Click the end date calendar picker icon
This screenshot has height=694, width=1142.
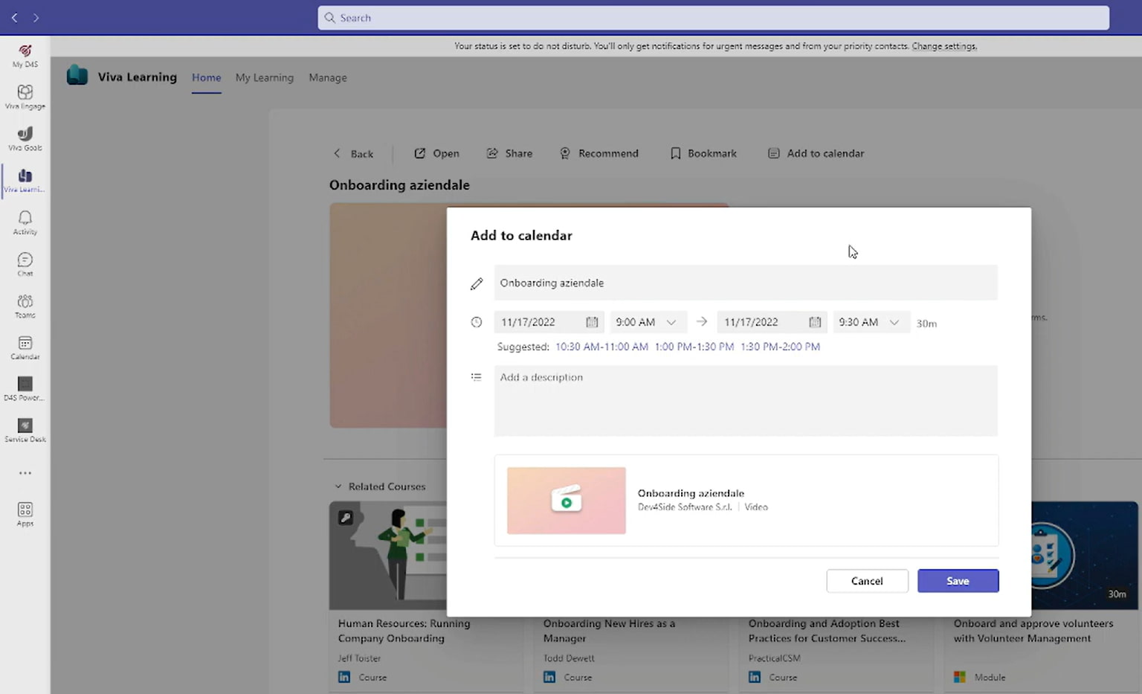tap(815, 322)
